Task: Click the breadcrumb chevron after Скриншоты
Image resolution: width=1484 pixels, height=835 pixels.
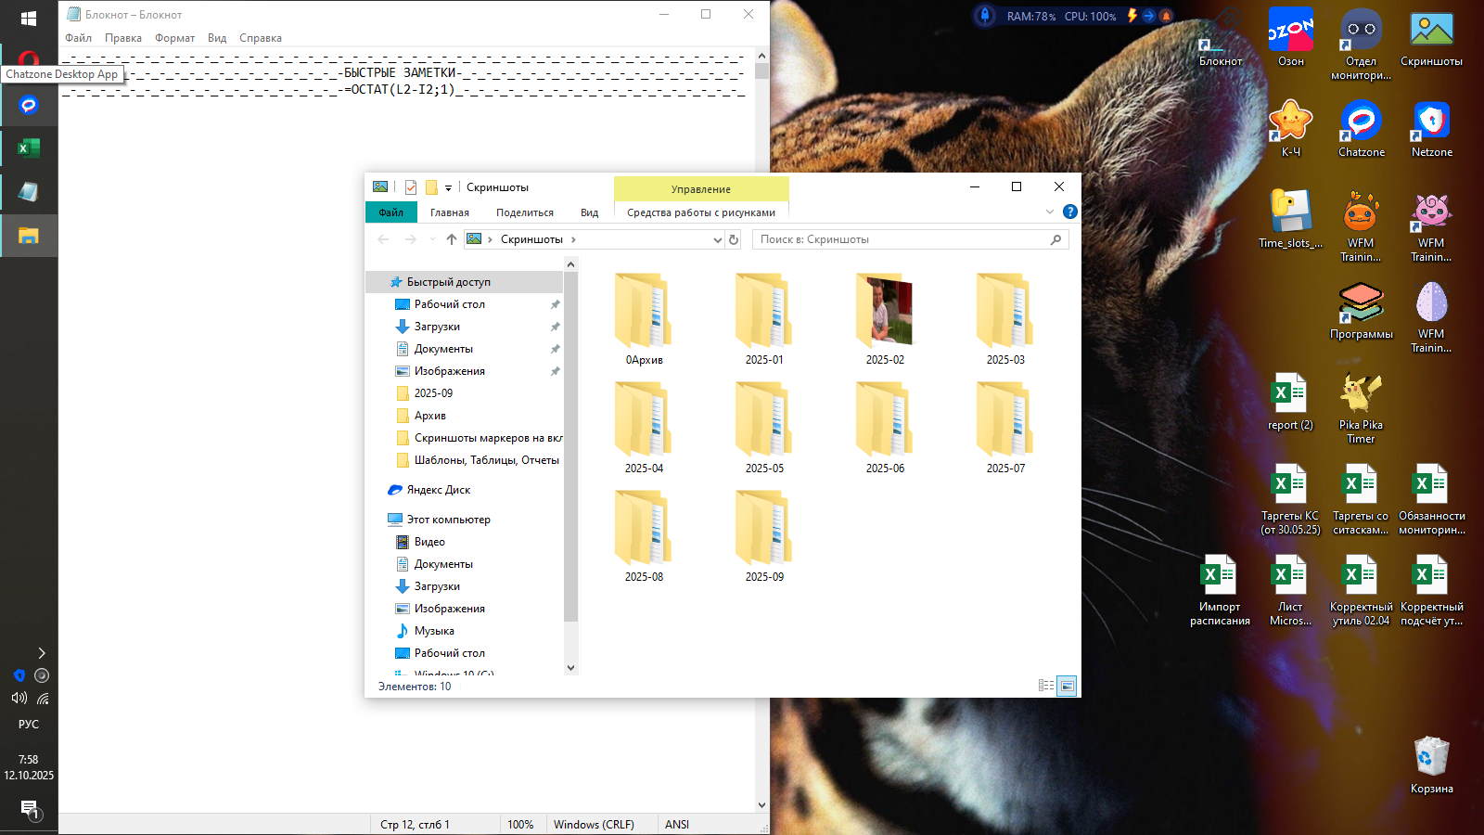Action: 573,239
